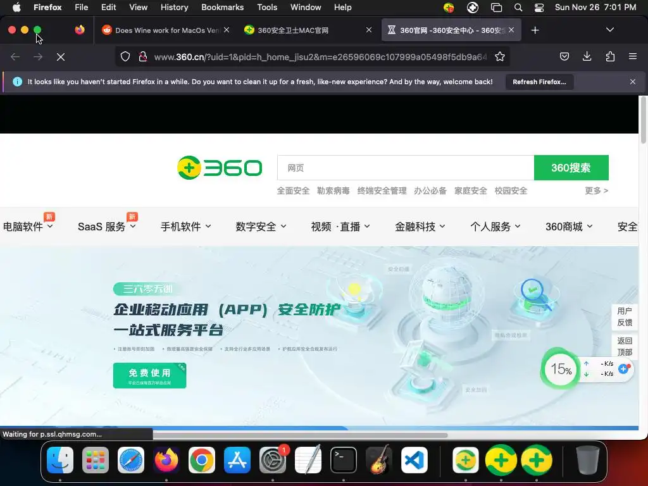Open Safari from the Dock
648x486 pixels.
[x=131, y=460]
